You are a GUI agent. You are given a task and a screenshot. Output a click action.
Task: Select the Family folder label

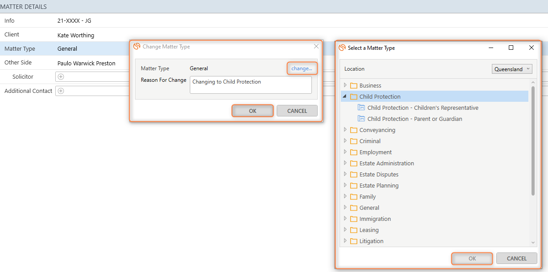click(368, 196)
